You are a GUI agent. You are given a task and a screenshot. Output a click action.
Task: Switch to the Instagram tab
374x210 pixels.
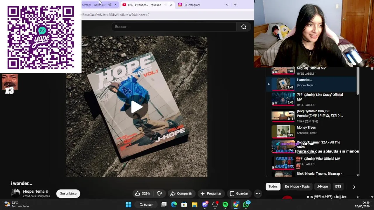(x=191, y=5)
